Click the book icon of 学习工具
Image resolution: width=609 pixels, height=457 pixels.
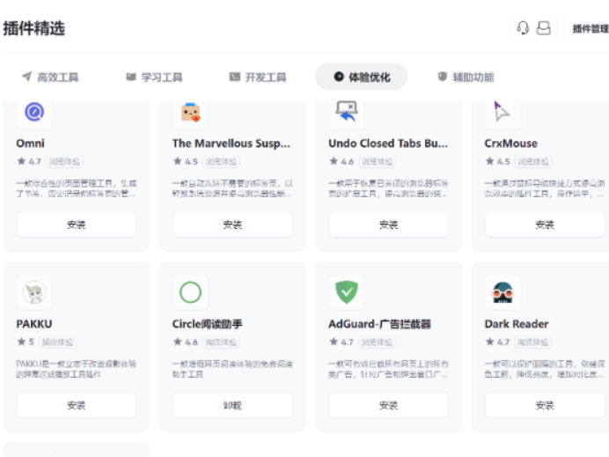pyautogui.click(x=131, y=77)
